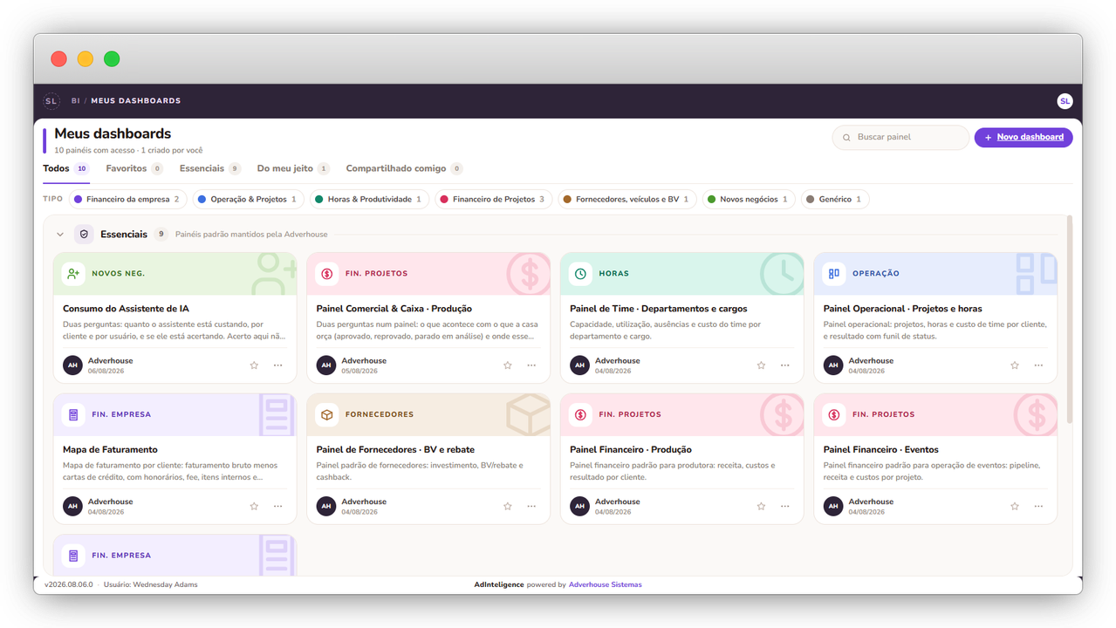Open more options for Mapa de Faturamento
This screenshot has height=628, width=1116.
click(278, 506)
